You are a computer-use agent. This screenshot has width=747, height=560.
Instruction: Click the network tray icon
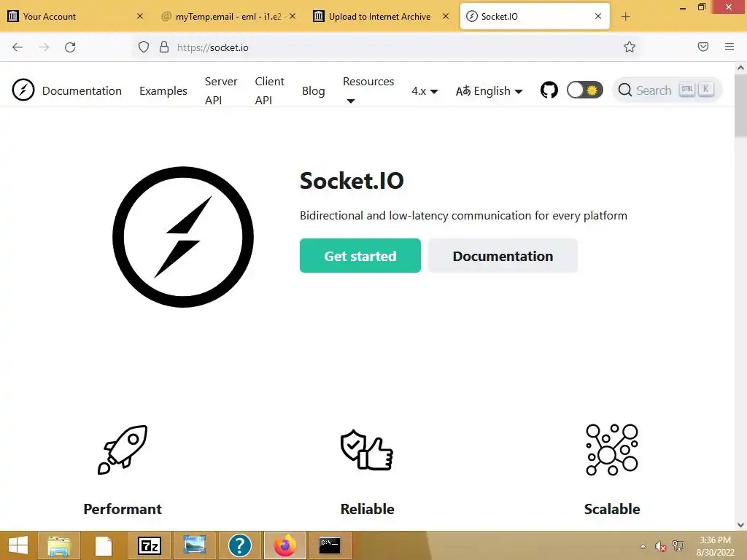point(678,546)
